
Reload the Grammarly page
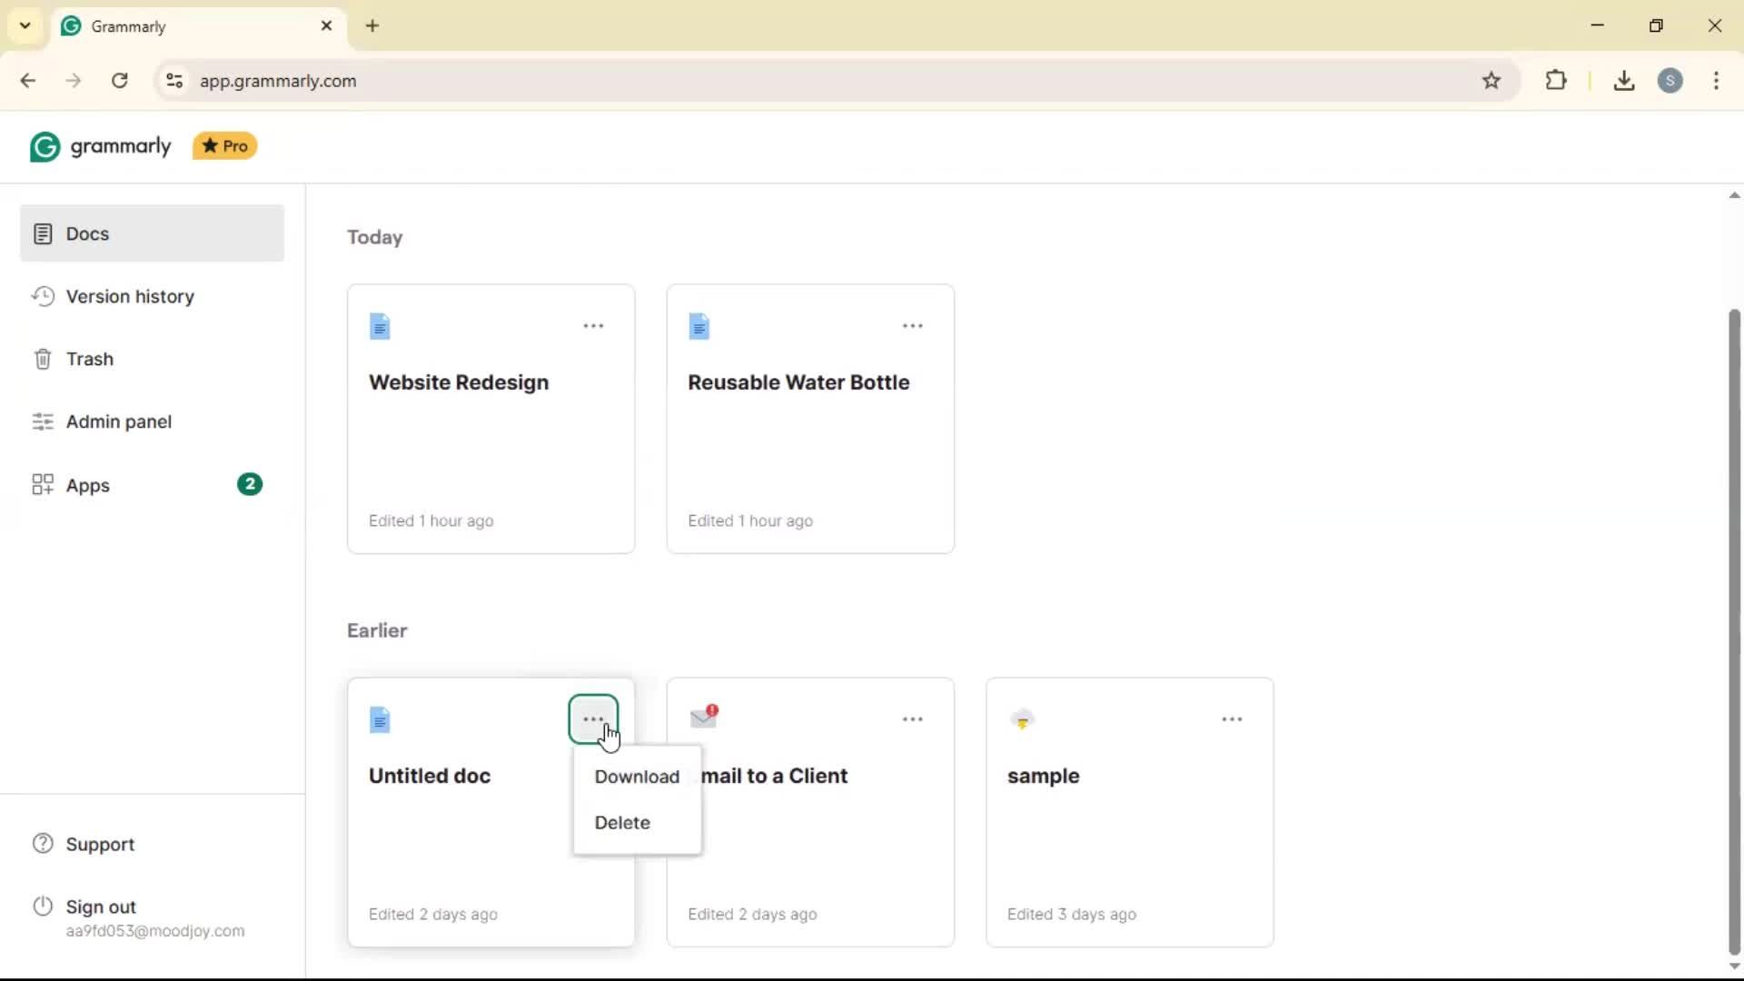(120, 81)
